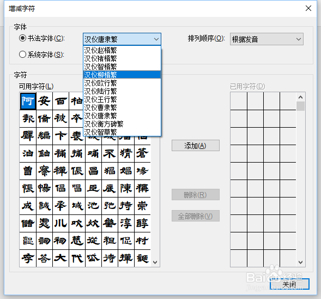This screenshot has width=321, height=299.
Task: Select the character 泊 in available characters
Action: coord(28,153)
